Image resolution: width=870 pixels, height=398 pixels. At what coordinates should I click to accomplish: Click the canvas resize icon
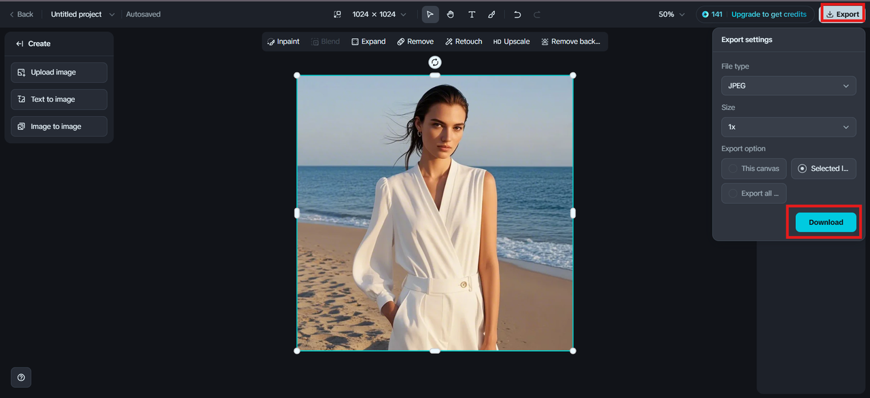point(337,14)
